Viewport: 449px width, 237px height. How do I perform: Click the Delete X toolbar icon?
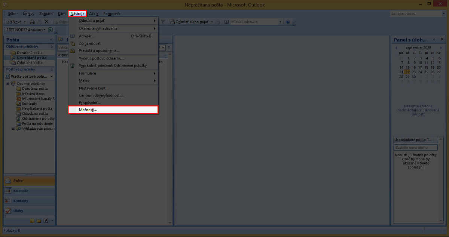46,22
